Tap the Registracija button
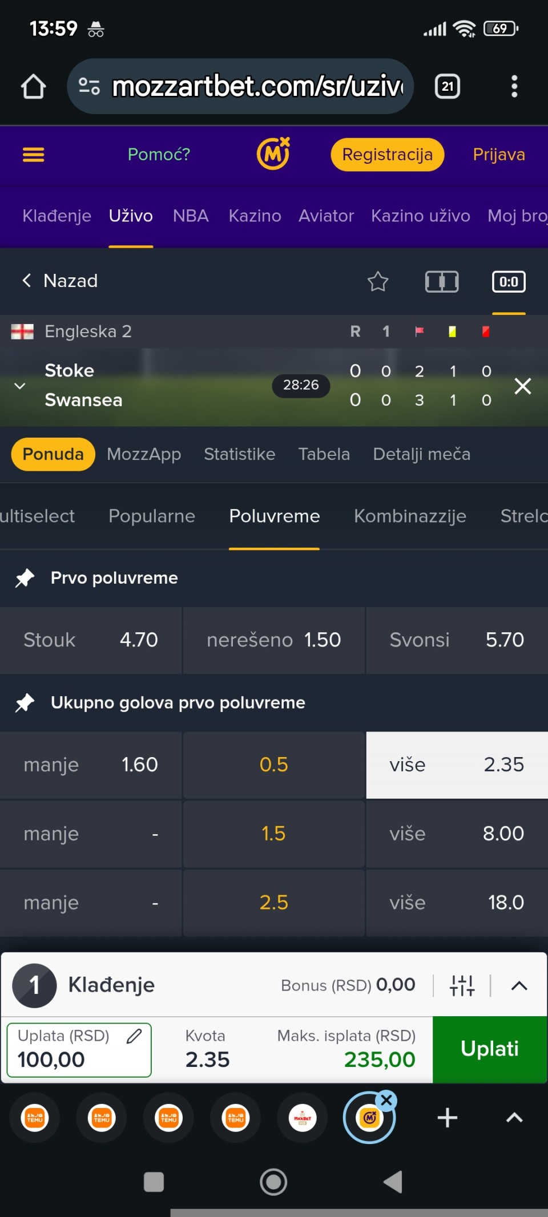This screenshot has height=1217, width=548. click(x=387, y=155)
